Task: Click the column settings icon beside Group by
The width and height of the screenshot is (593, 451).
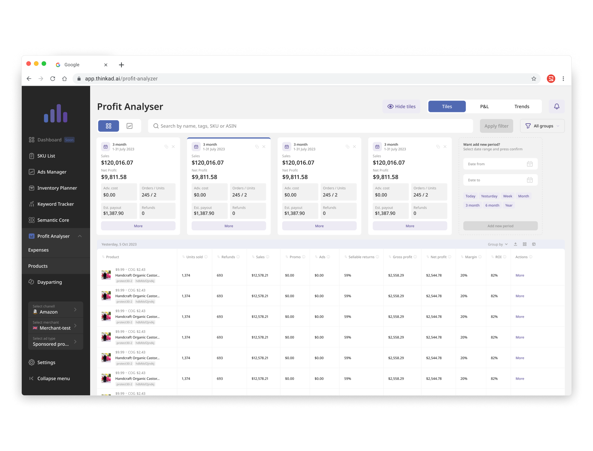Action: coord(534,244)
